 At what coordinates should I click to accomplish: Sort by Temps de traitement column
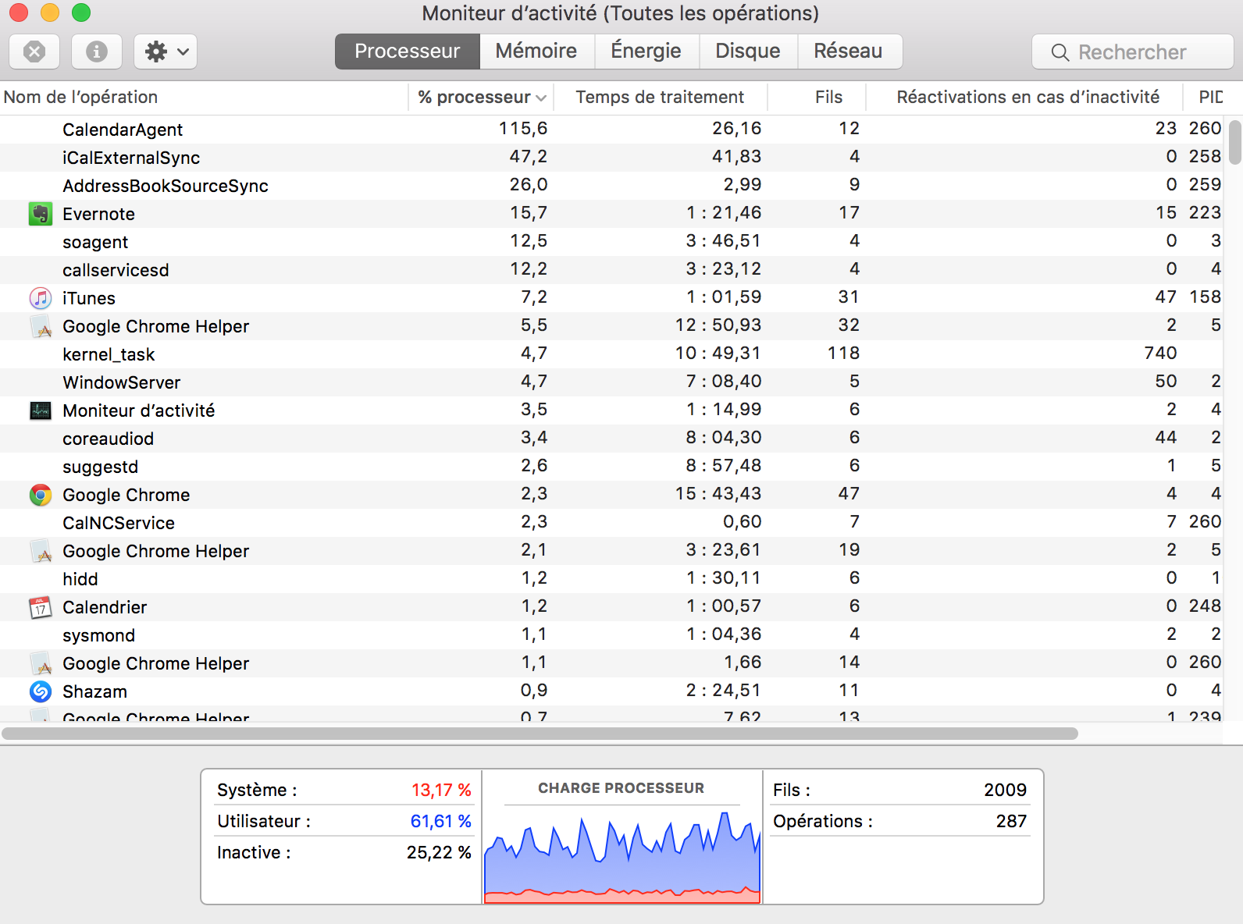pos(661,98)
